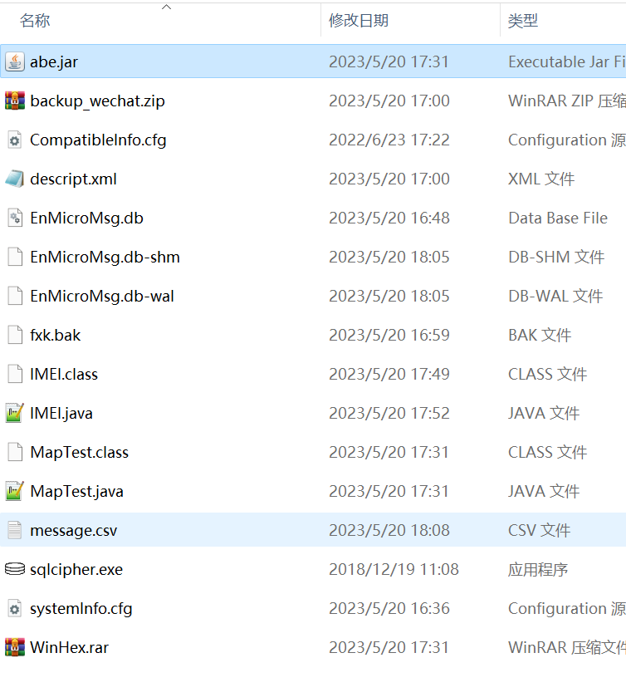Image resolution: width=626 pixels, height=697 pixels.
Task: Select the message.csv file icon
Action: coord(15,530)
